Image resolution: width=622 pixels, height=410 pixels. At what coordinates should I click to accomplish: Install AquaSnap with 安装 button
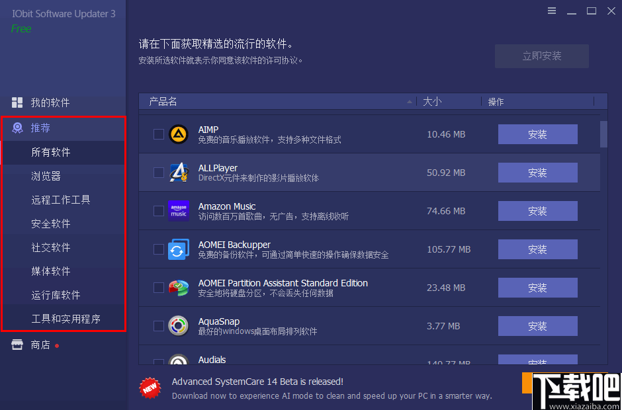537,326
